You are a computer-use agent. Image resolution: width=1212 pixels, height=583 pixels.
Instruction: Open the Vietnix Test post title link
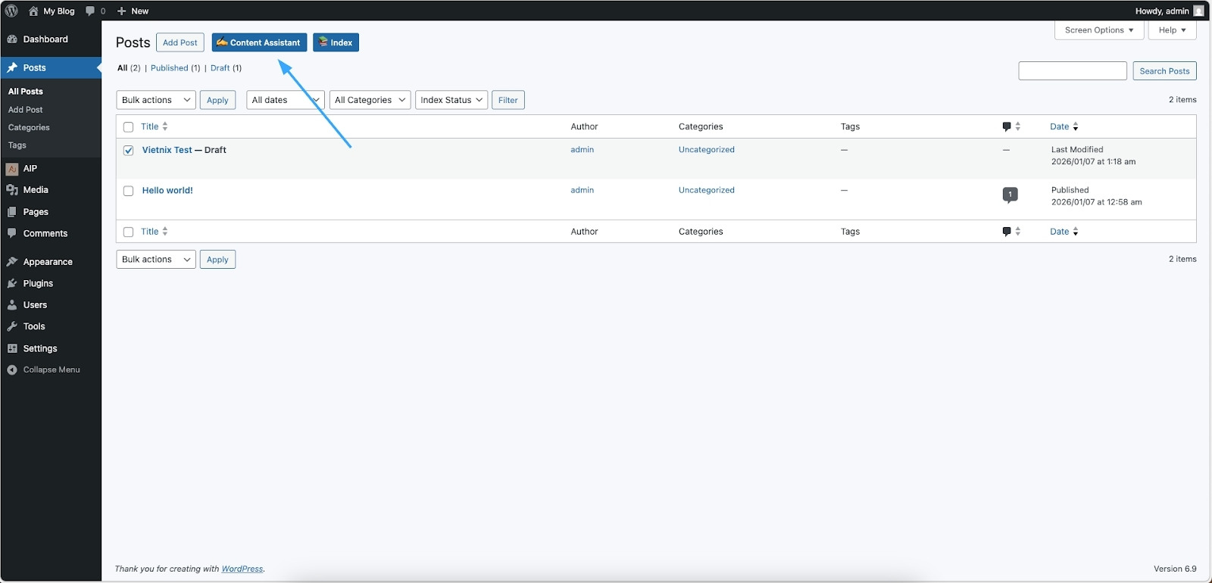(167, 150)
